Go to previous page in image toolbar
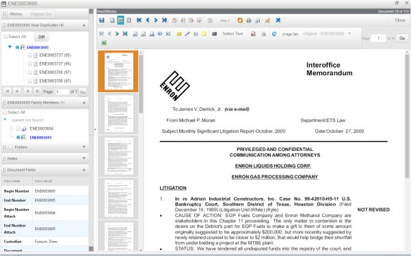Viewport: 411px width, 256px height. tap(109, 33)
